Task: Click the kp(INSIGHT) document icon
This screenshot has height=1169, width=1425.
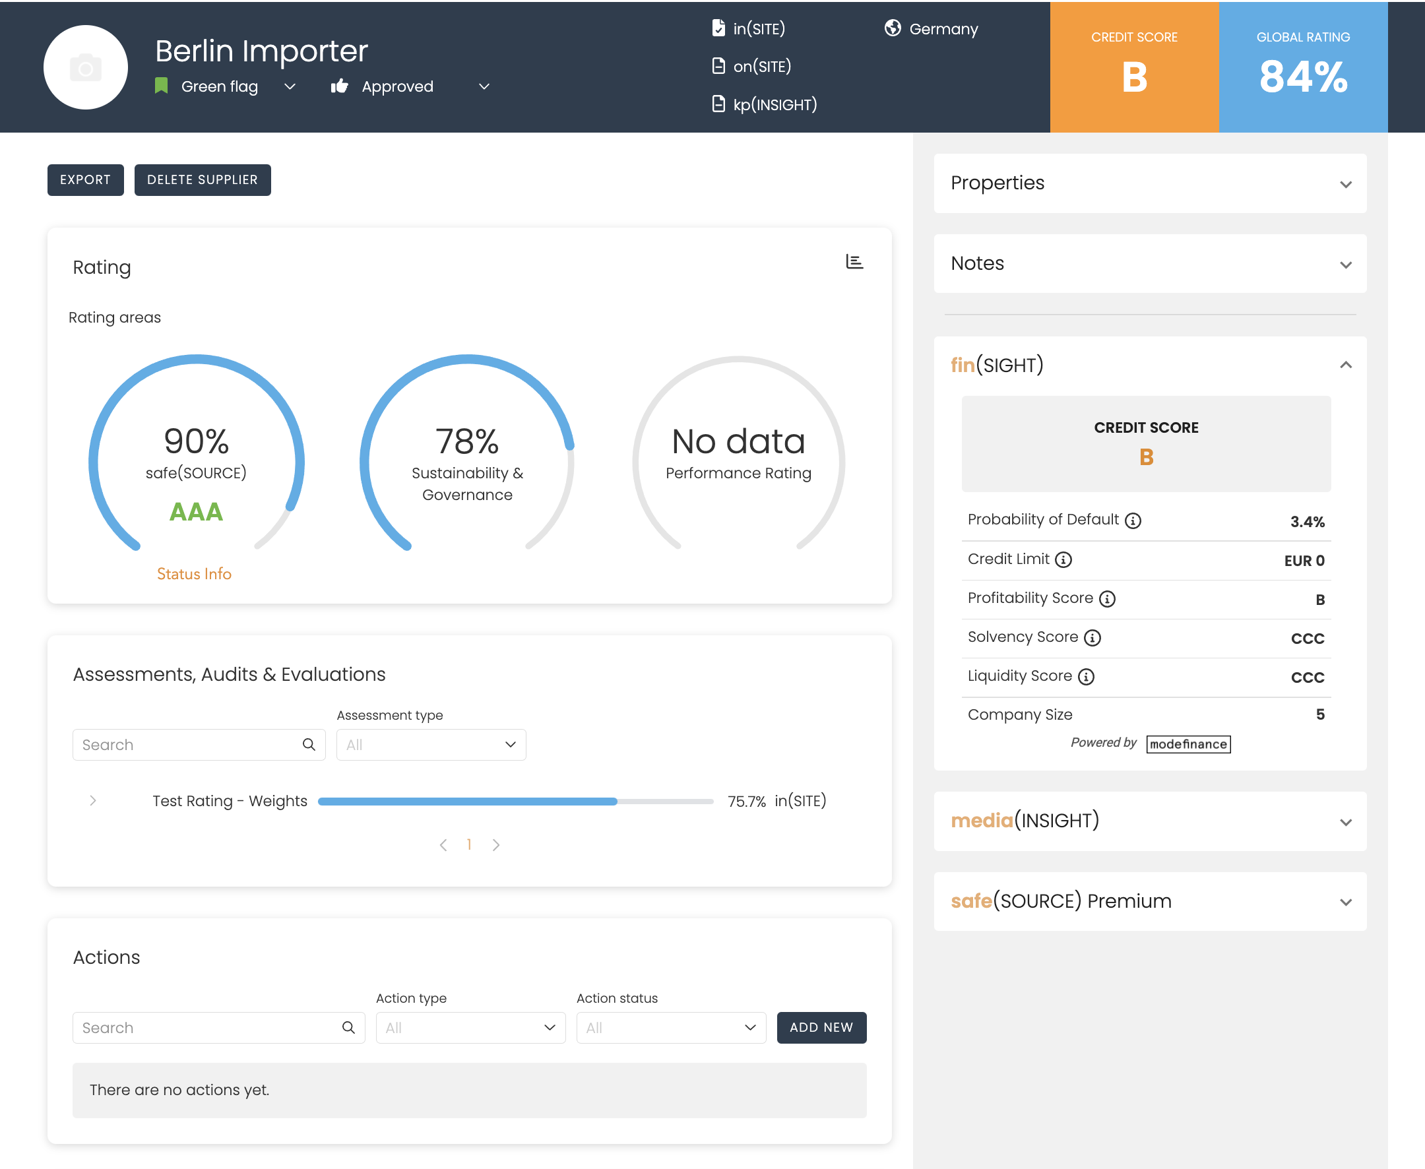Action: (718, 104)
